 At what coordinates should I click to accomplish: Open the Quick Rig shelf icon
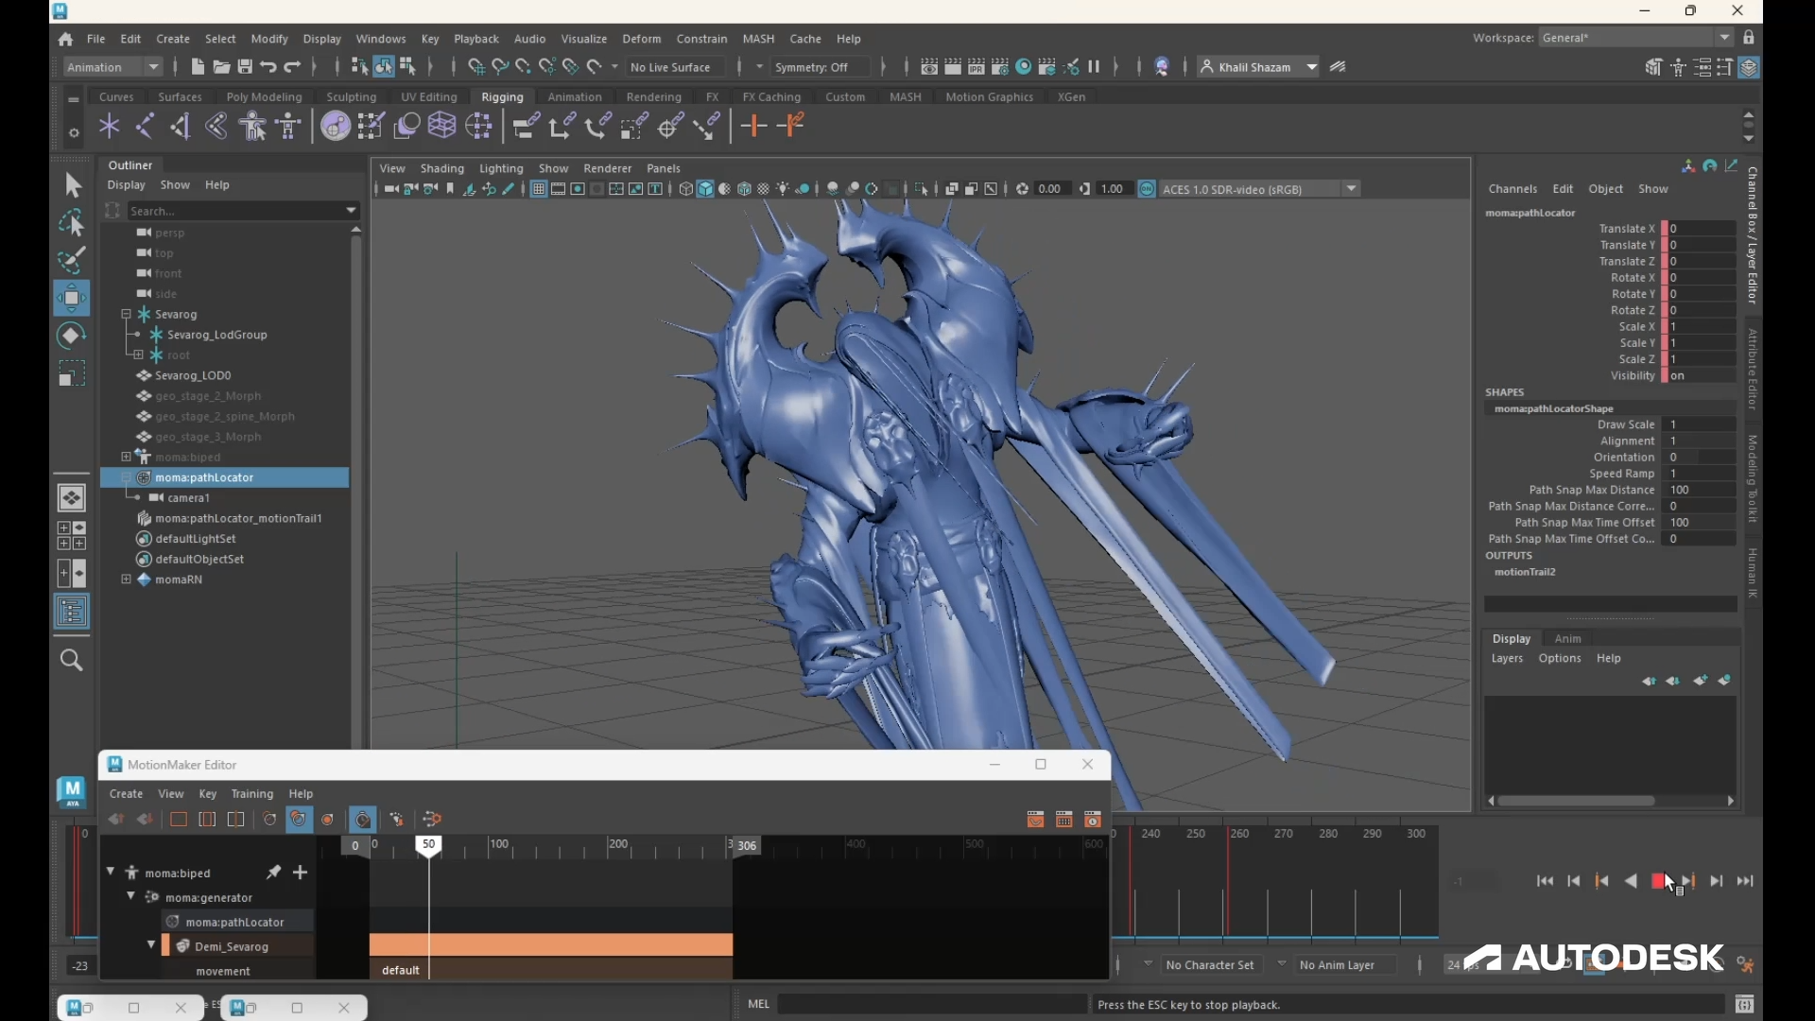(253, 126)
